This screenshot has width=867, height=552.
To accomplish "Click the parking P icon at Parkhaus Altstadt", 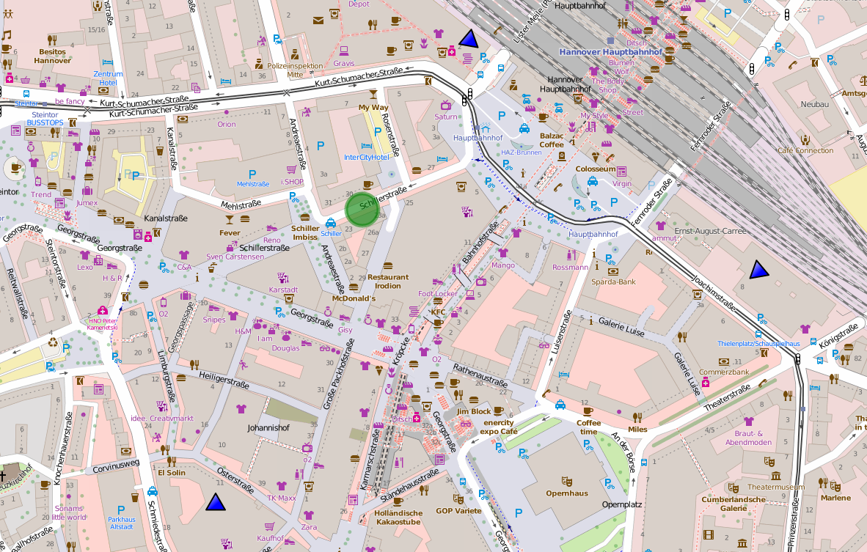I will pyautogui.click(x=121, y=510).
